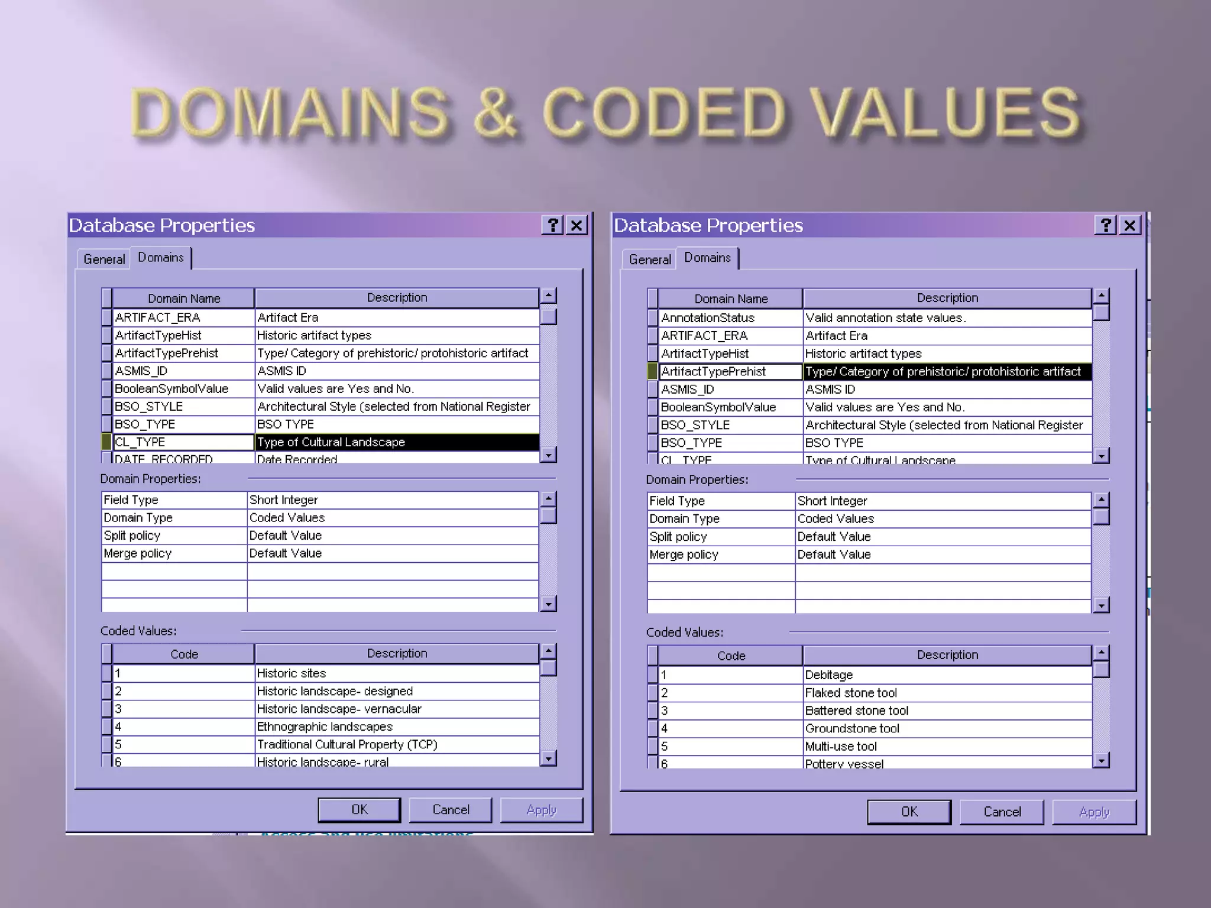This screenshot has width=1211, height=908.
Task: Select ArtifactTypeHist in left domain list
Action: click(183, 335)
